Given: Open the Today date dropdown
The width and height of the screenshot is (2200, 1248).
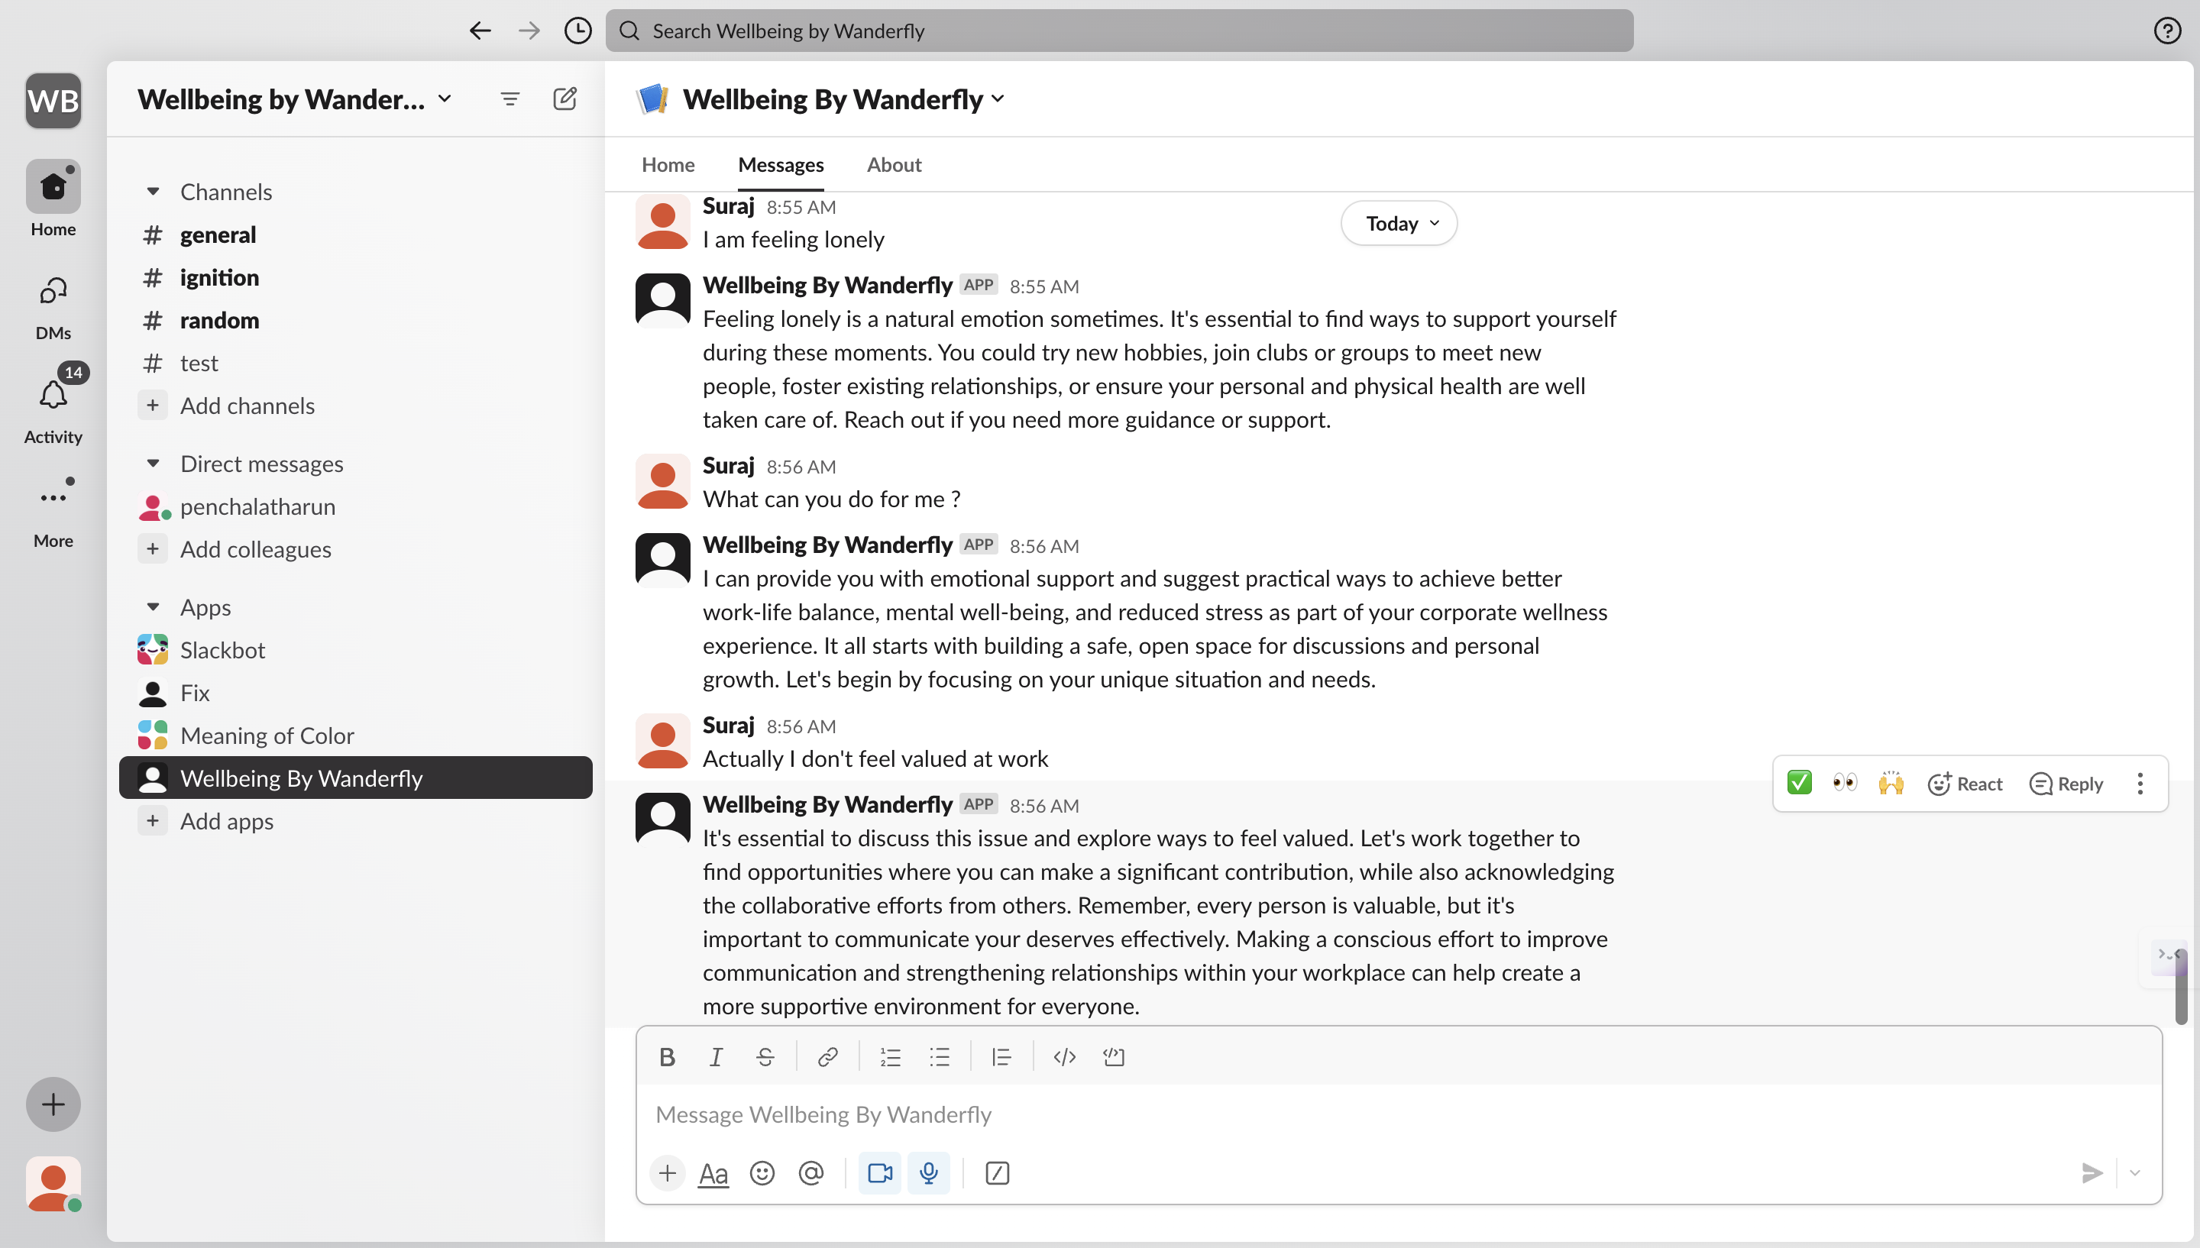Looking at the screenshot, I should [x=1399, y=223].
